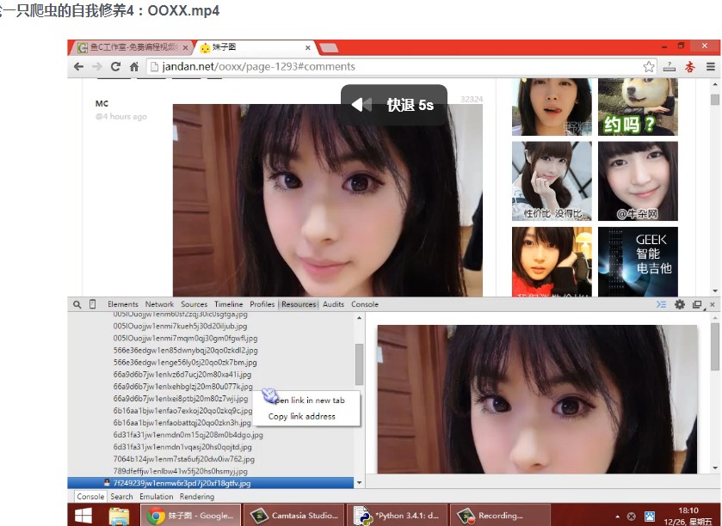Screen dimensions: 722x526
Task: Select the Console drawer tab
Action: coord(90,496)
